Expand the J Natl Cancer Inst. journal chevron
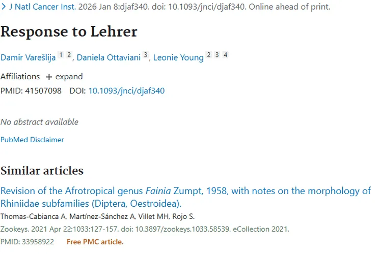This screenshot has width=382, height=254. [4, 8]
